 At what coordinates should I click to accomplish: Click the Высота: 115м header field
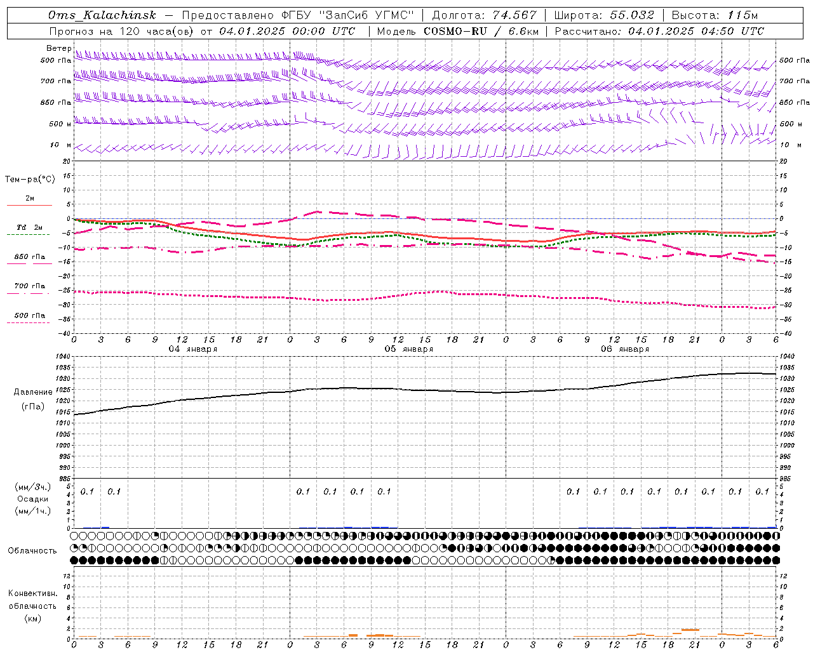point(715,15)
